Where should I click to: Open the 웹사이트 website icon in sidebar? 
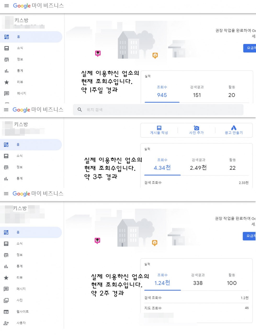[6, 312]
